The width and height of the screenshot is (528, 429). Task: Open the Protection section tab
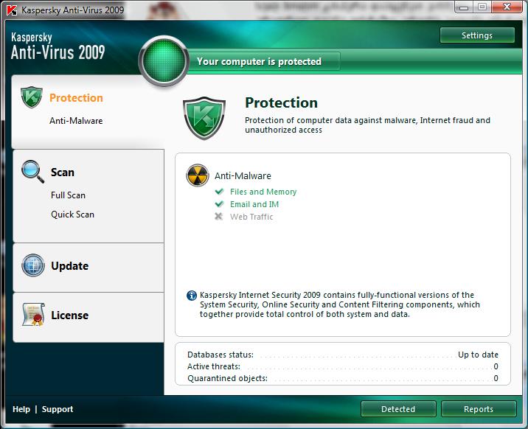[x=88, y=112]
